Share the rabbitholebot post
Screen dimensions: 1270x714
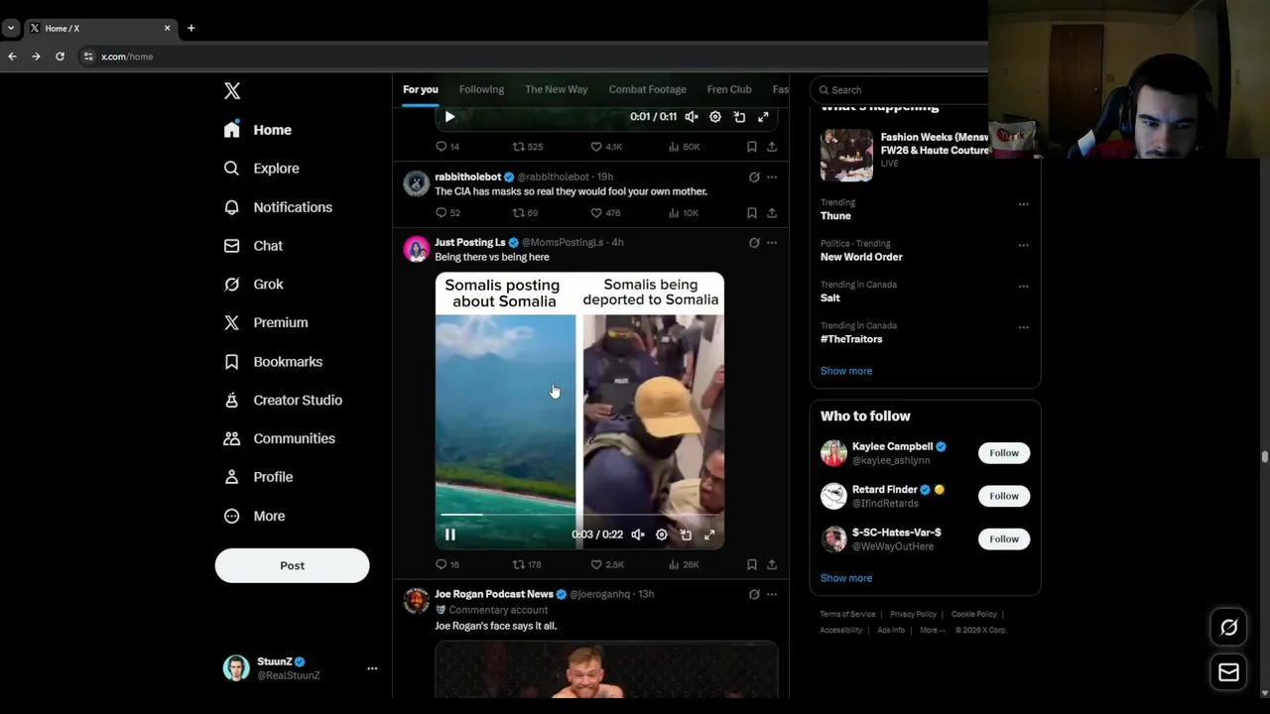coord(771,212)
